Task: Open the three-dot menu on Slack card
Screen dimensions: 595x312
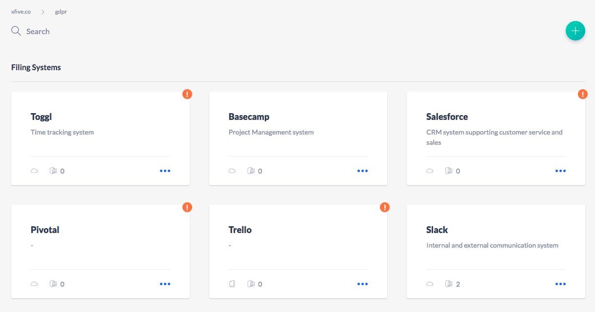Action: (560, 284)
